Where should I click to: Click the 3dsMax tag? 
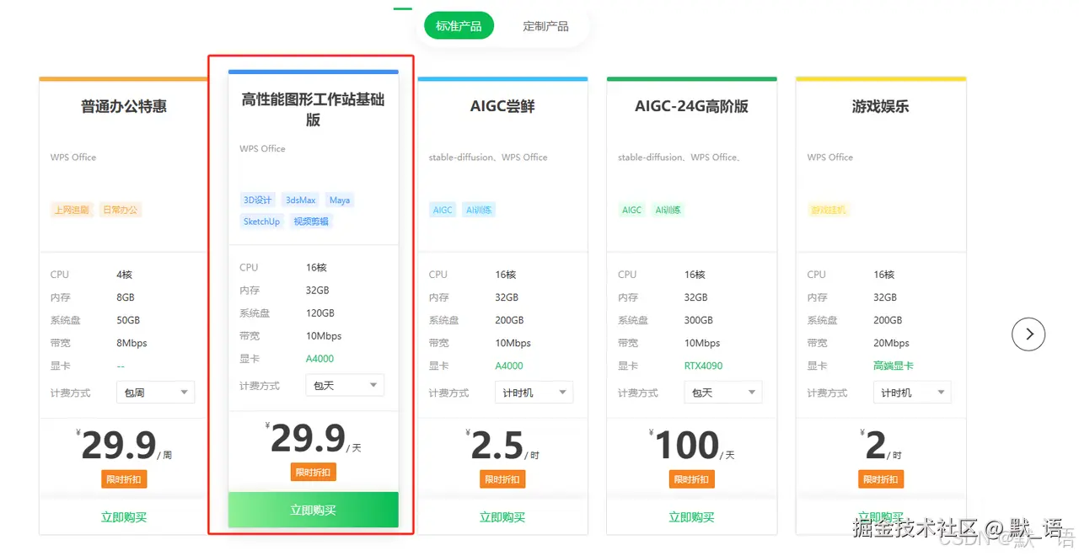[x=300, y=200]
